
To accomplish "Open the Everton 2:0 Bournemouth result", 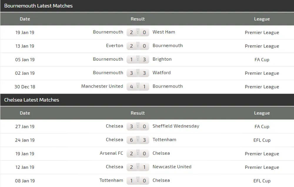I will (x=138, y=46).
